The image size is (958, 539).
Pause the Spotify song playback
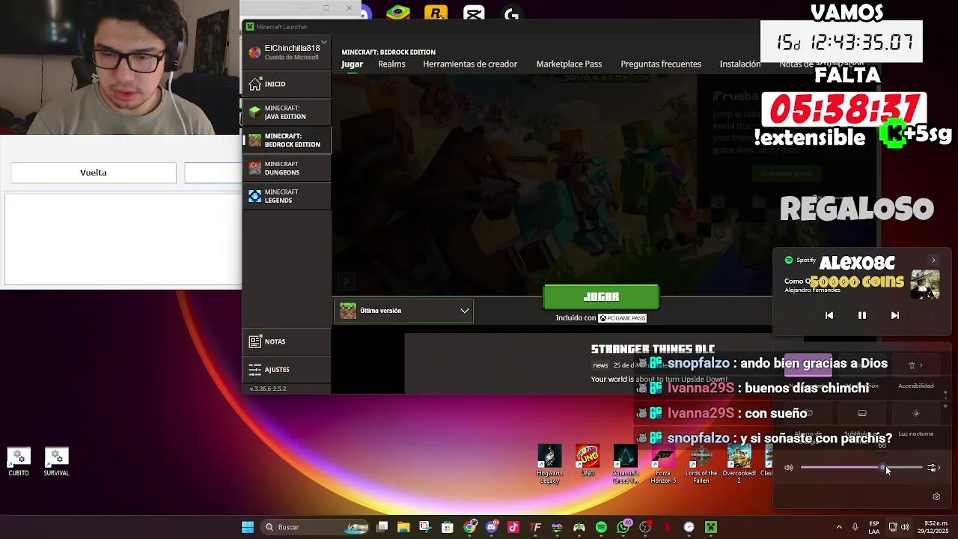862,315
